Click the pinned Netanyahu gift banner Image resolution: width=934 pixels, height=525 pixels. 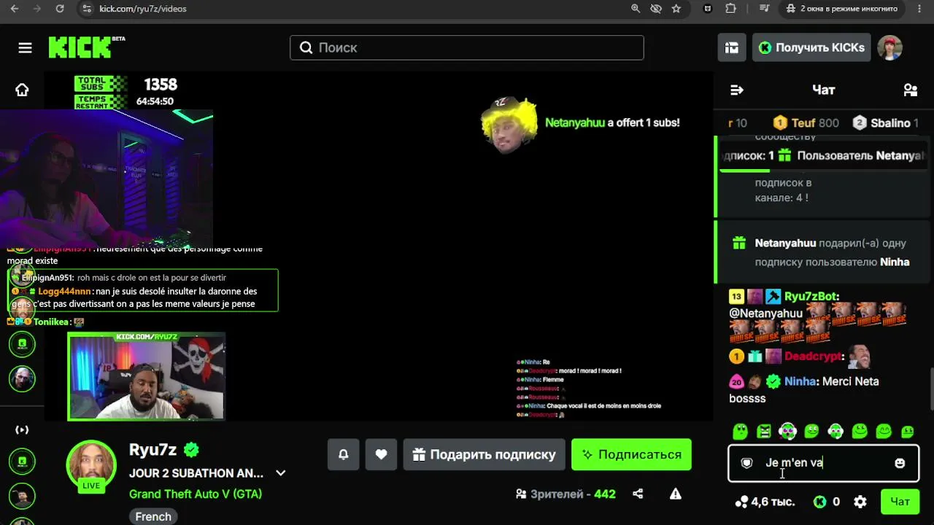coord(822,156)
